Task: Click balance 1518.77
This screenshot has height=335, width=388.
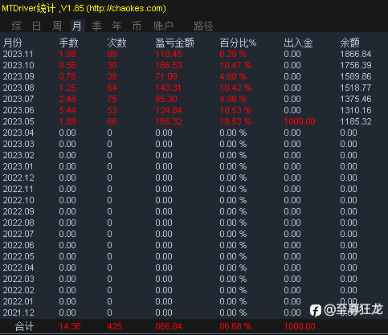Action: coord(355,88)
